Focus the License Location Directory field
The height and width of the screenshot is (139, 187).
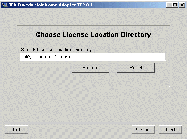tap(93, 57)
